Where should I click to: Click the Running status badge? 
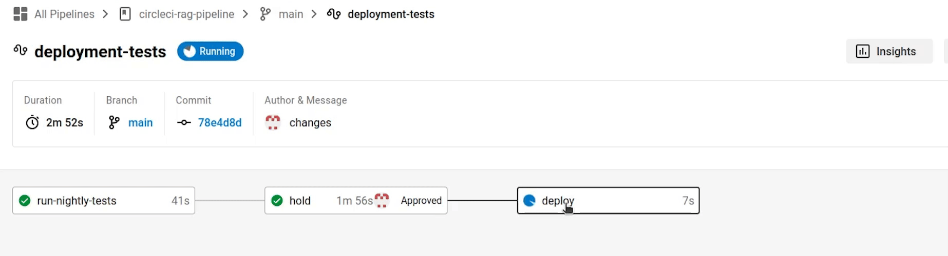pyautogui.click(x=210, y=51)
